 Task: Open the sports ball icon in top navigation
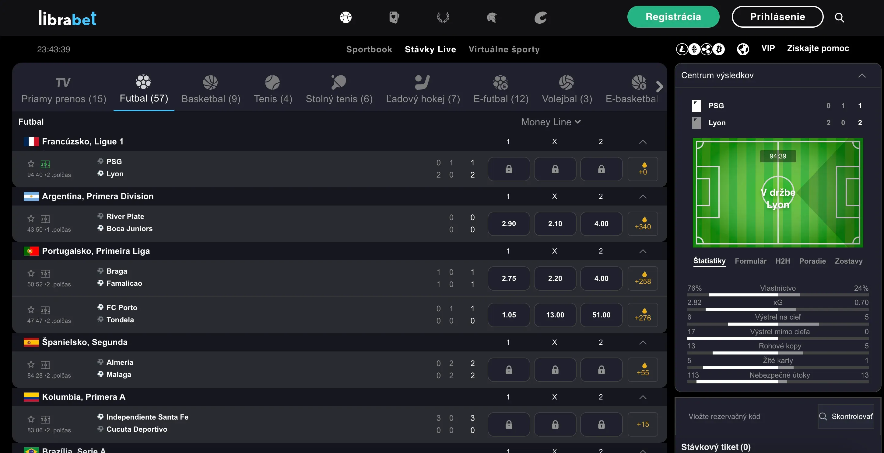346,17
